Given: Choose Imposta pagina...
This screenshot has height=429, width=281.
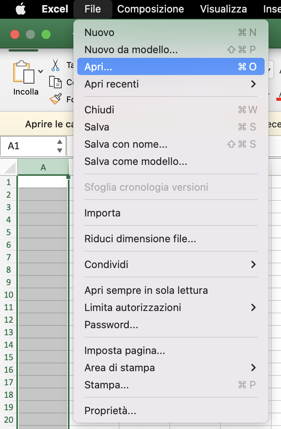Looking at the screenshot, I should [x=171, y=350].
